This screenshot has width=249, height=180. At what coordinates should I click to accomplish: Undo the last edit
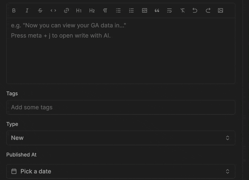(195, 11)
